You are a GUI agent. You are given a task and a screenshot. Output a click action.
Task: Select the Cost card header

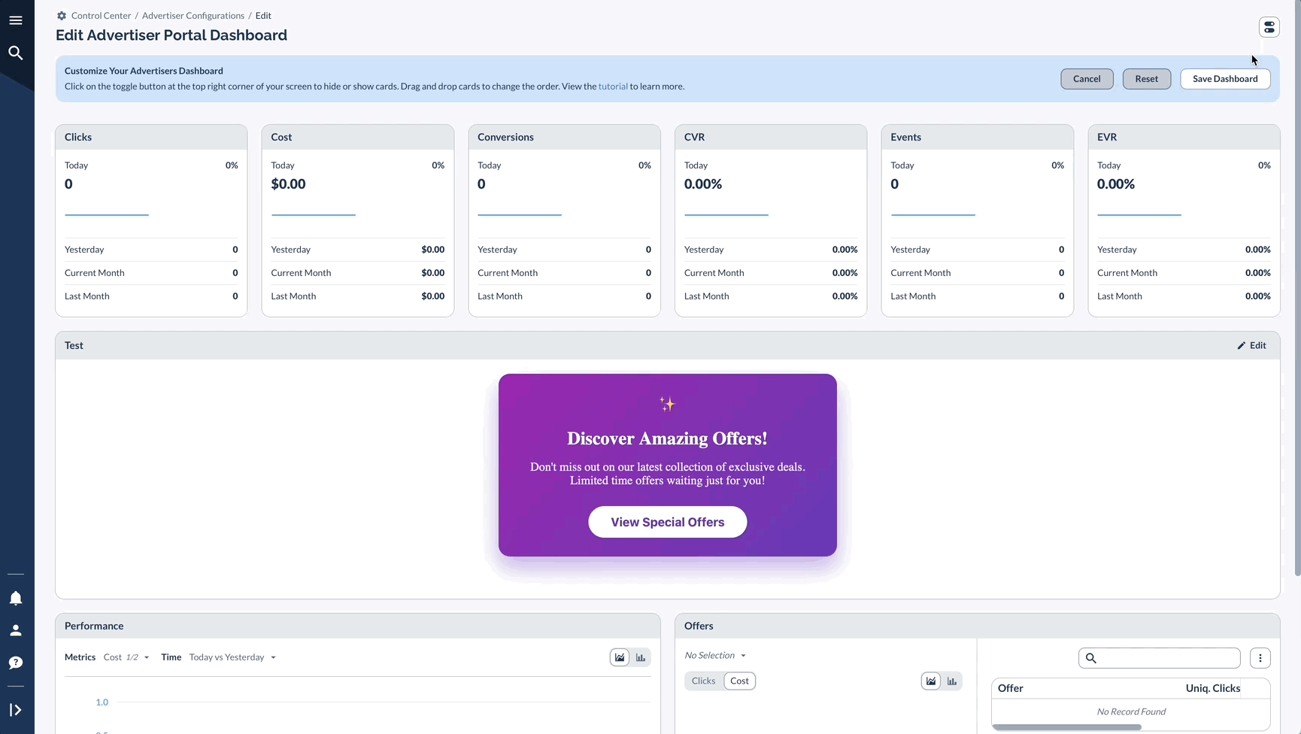pyautogui.click(x=358, y=137)
